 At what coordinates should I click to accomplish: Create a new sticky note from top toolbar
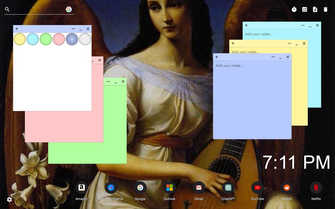click(315, 9)
